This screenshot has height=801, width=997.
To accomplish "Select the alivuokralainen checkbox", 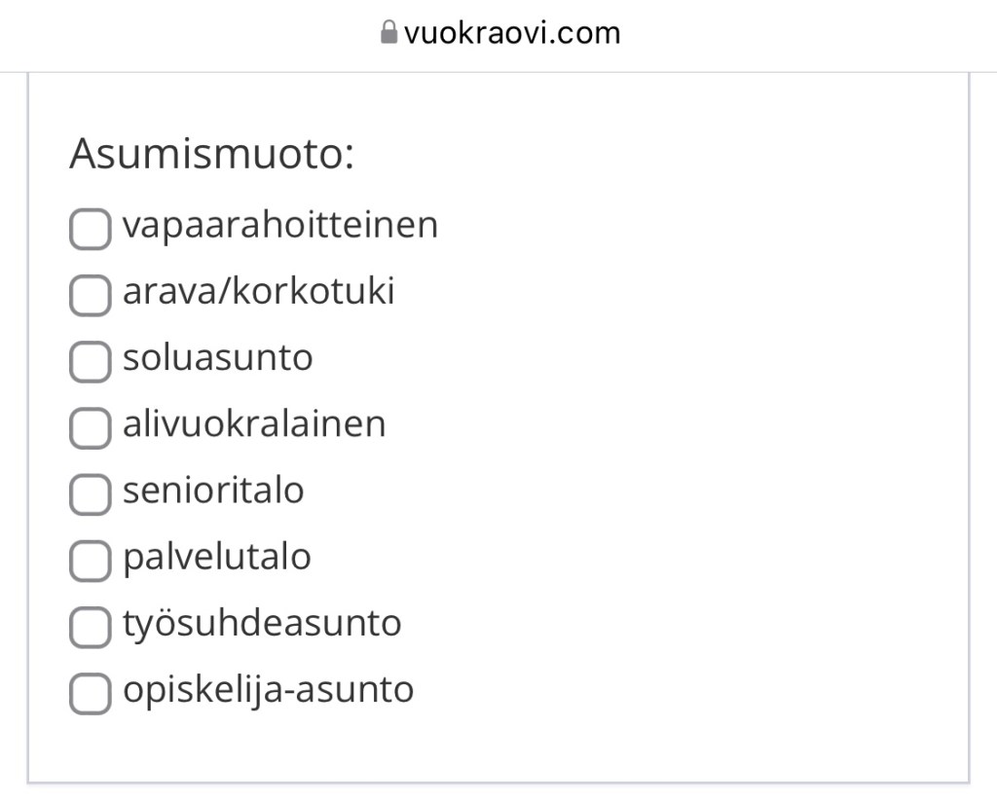I will (90, 427).
